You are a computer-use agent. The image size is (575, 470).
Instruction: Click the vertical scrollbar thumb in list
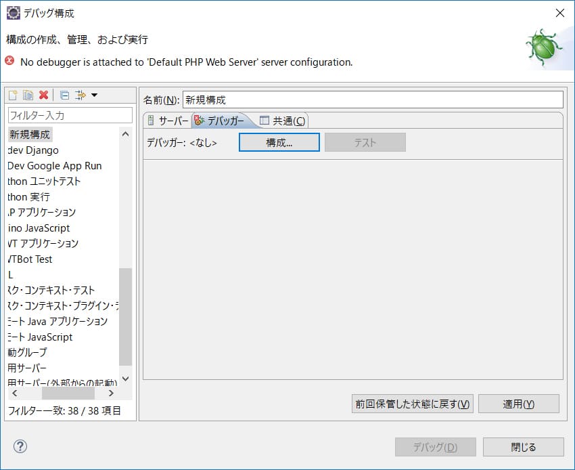125,317
